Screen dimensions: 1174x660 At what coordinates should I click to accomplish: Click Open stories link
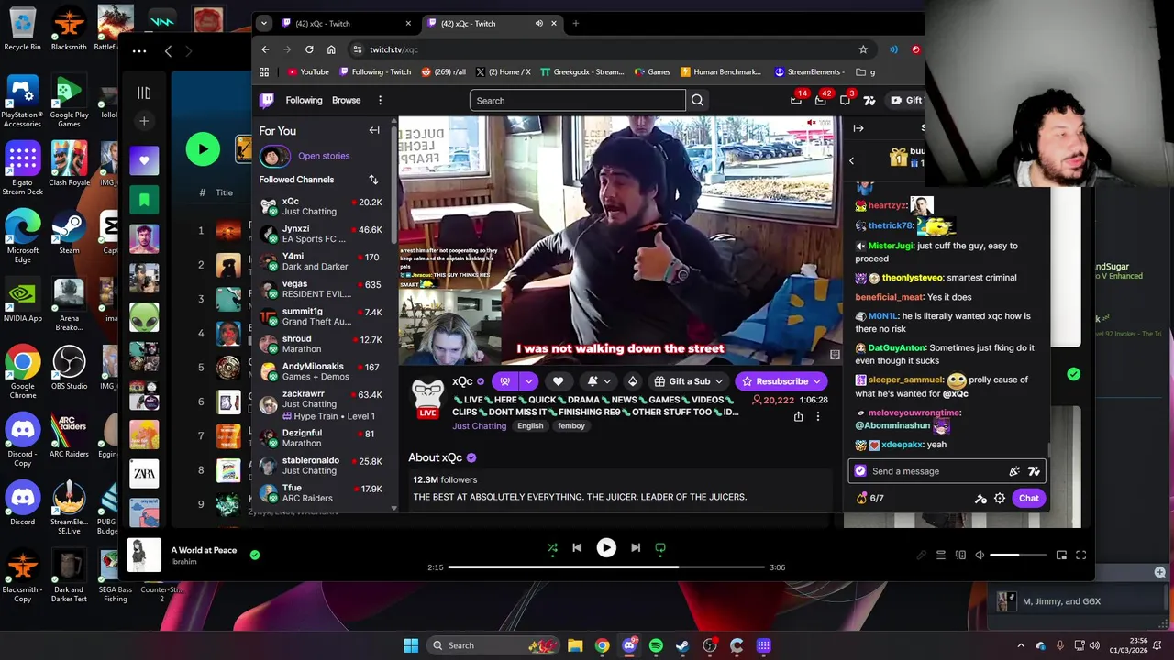[324, 156]
